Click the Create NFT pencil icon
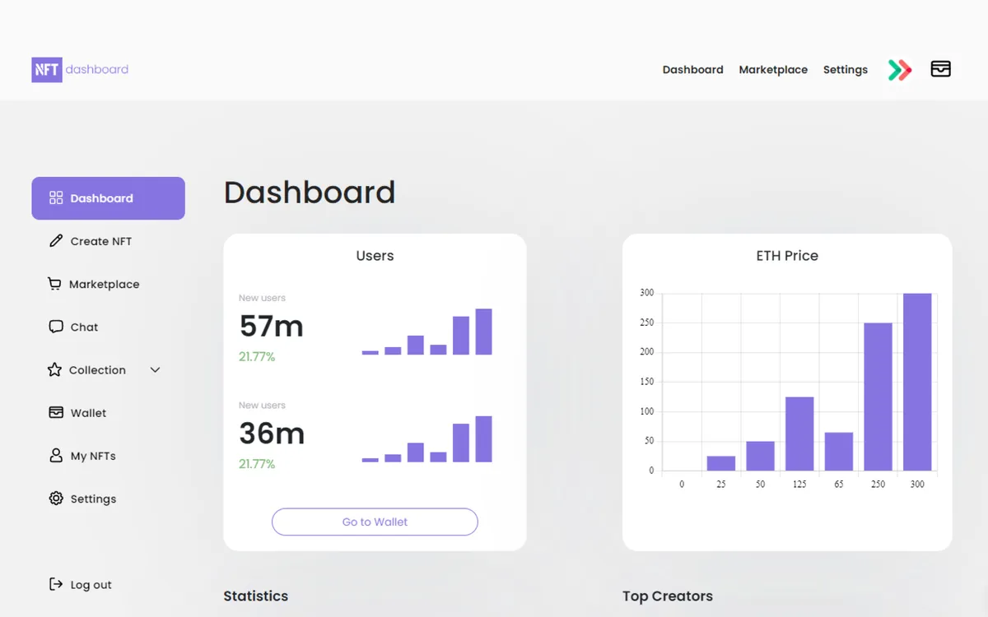This screenshot has height=617, width=988. 56,241
